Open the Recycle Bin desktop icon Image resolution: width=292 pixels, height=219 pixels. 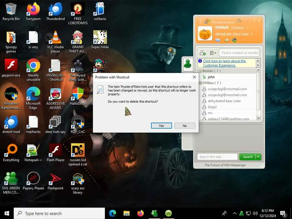[x=11, y=11]
